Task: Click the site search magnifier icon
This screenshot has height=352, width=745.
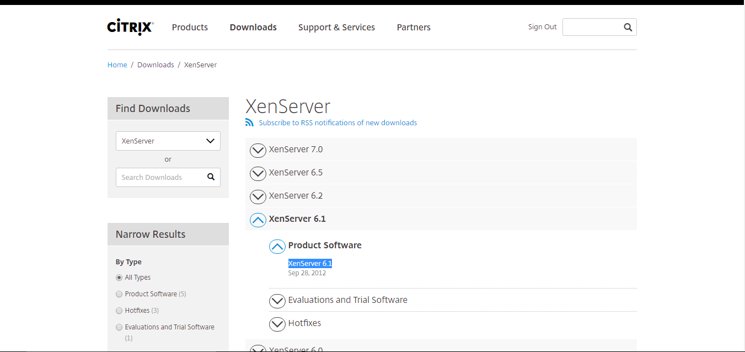Action: click(628, 27)
